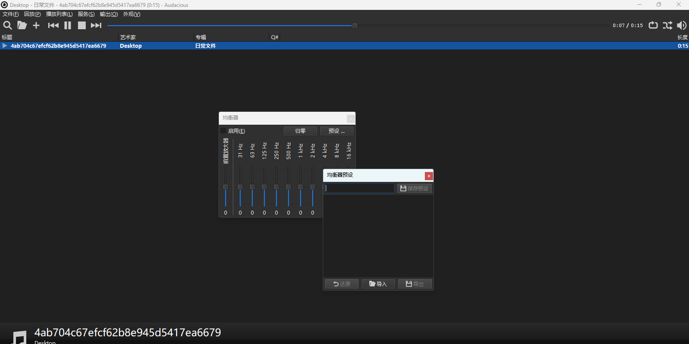Click the search library magnifier icon
The height and width of the screenshot is (344, 689).
point(7,25)
